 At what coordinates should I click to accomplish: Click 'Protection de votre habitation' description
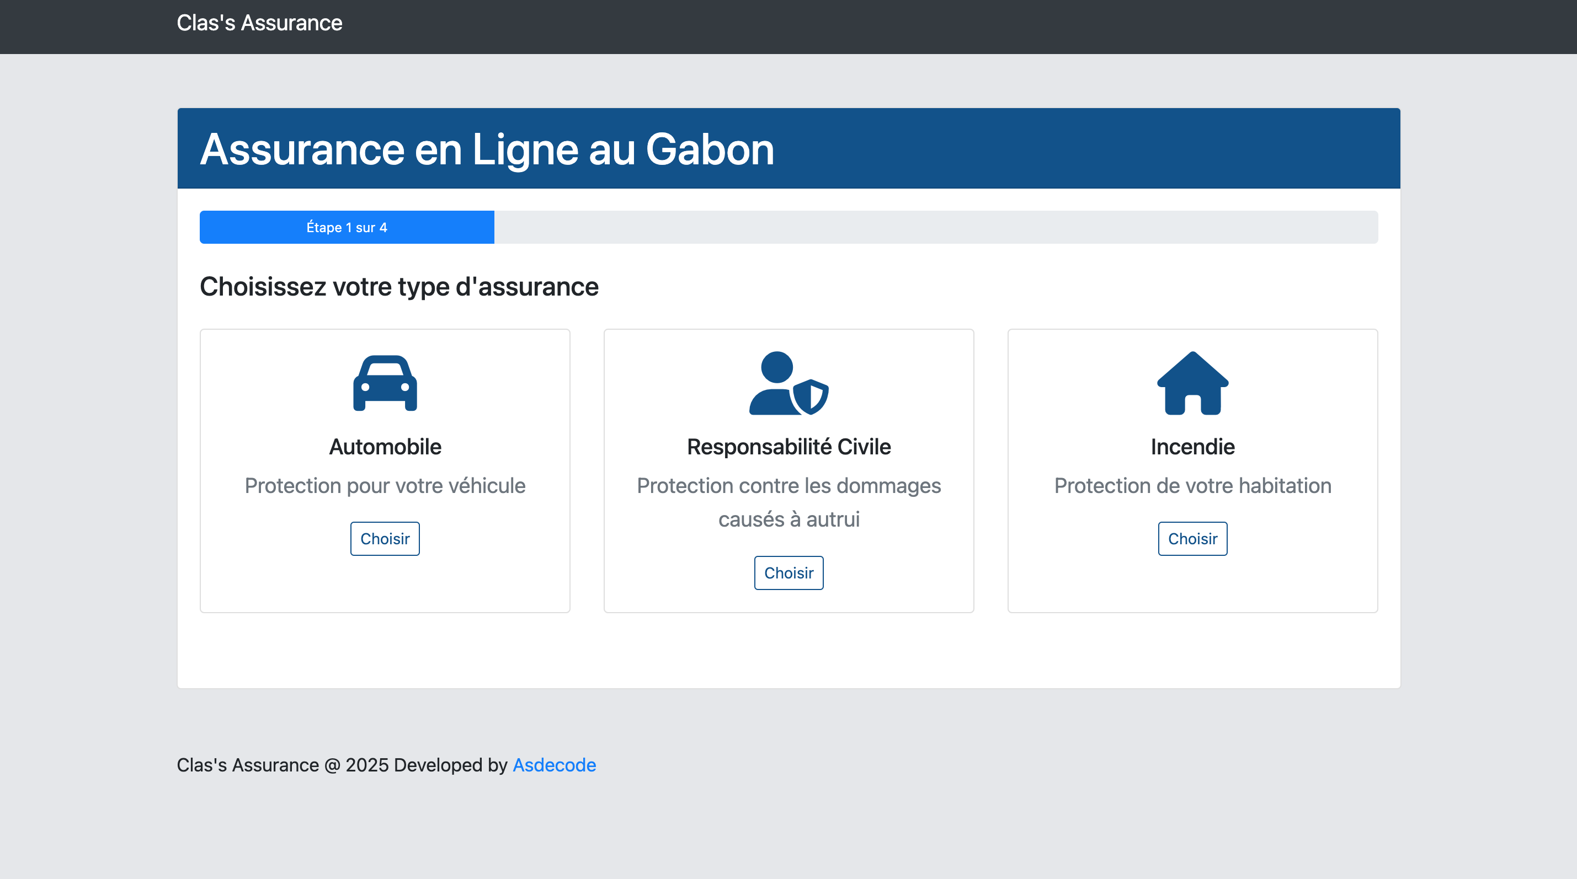1192,485
